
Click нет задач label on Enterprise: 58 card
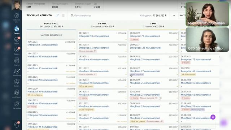[x=70, y=83]
